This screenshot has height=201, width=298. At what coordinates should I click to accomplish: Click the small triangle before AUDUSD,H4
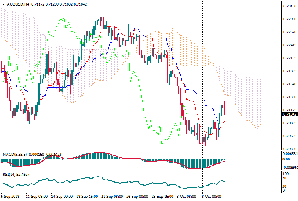[4, 4]
